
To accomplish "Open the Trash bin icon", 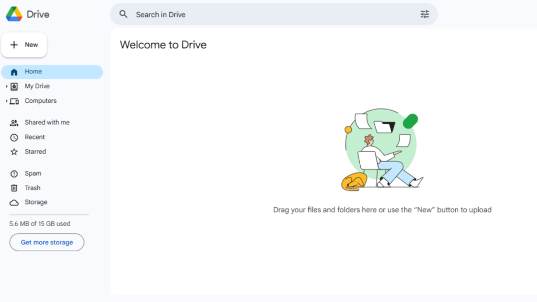I will pyautogui.click(x=15, y=188).
